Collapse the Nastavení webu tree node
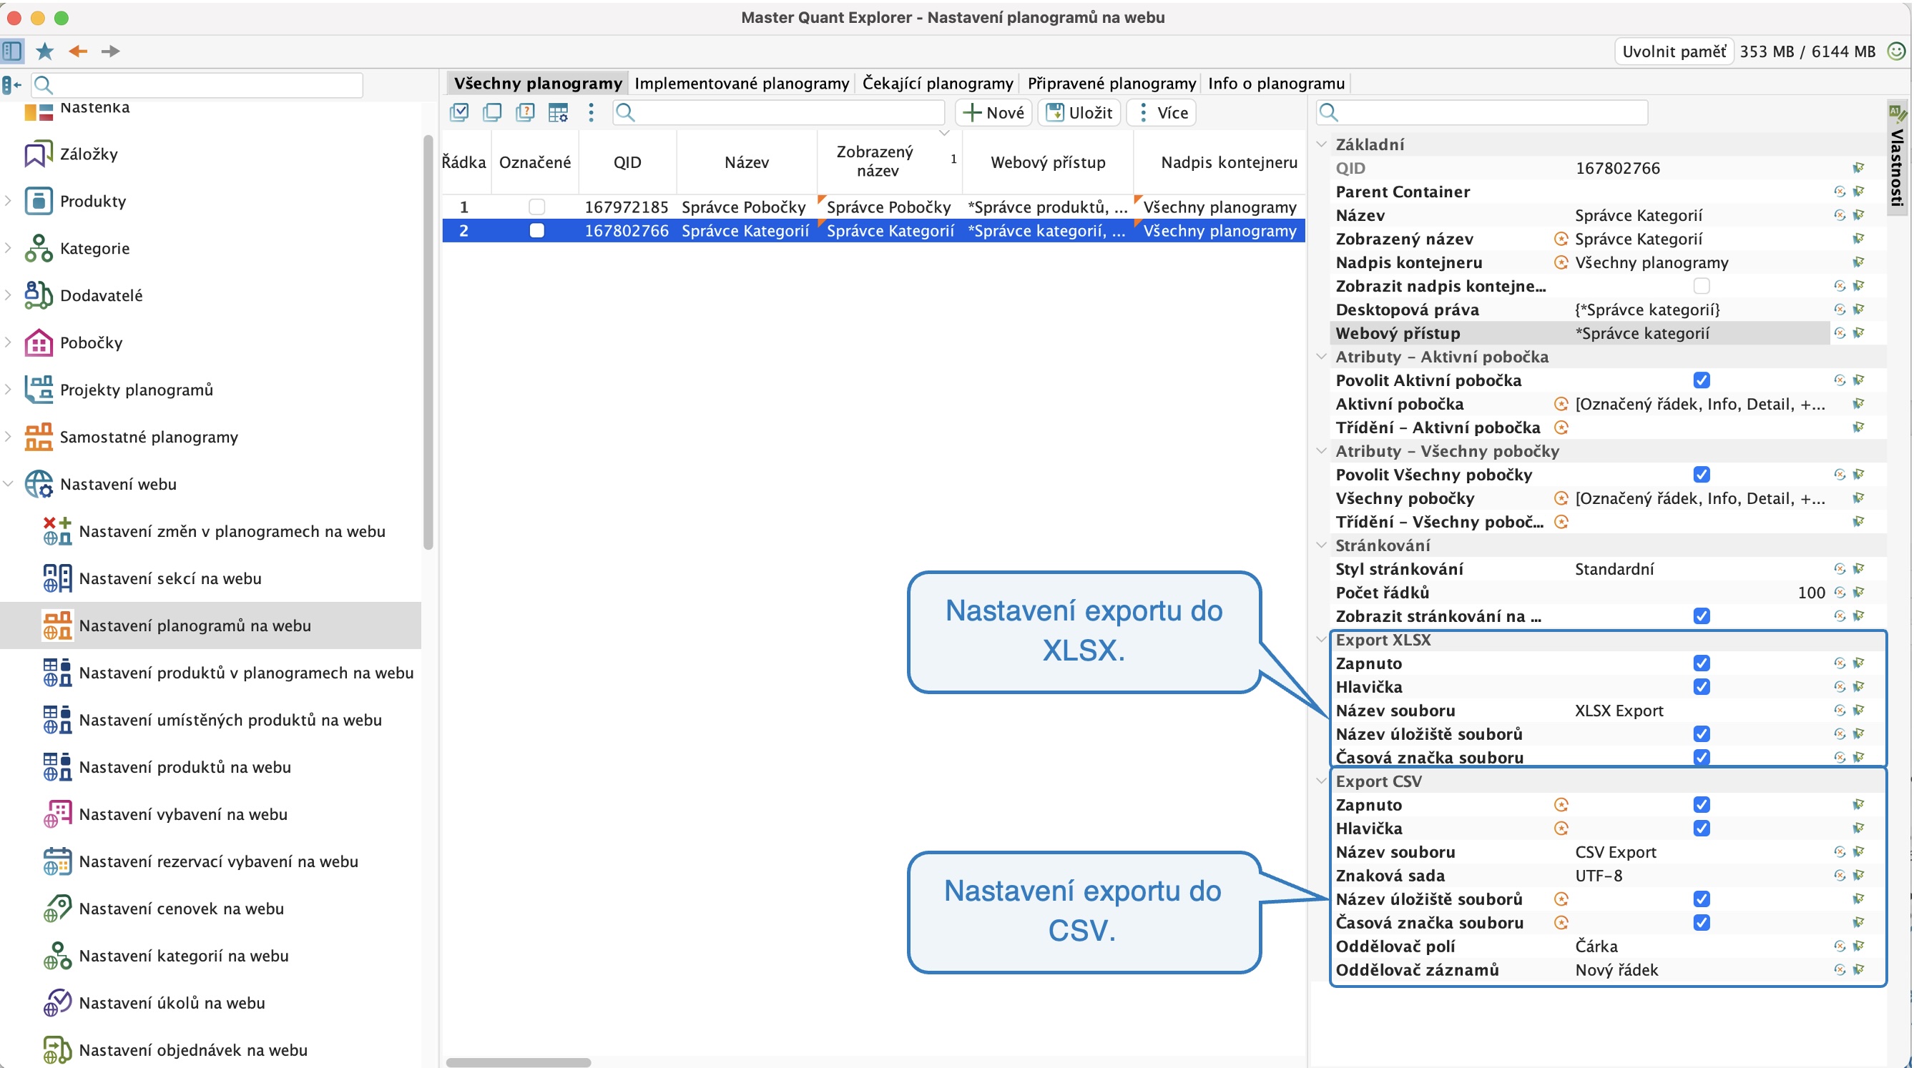 pos(8,483)
